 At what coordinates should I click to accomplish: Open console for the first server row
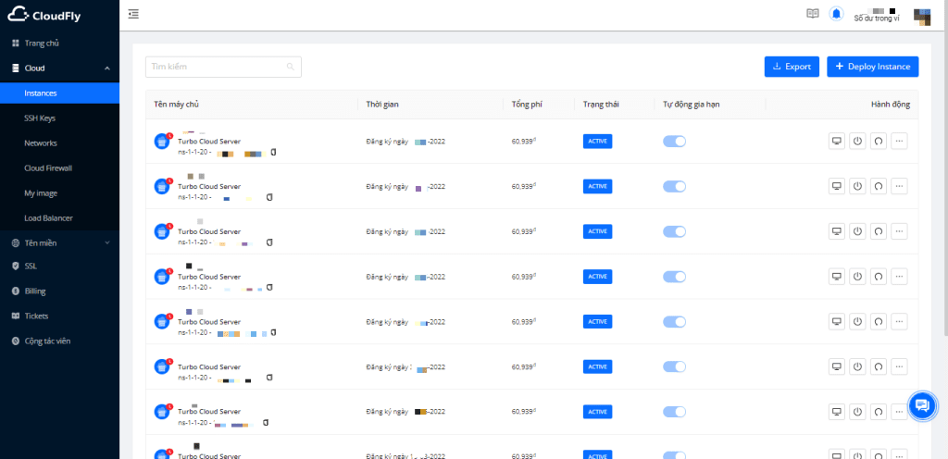(836, 142)
